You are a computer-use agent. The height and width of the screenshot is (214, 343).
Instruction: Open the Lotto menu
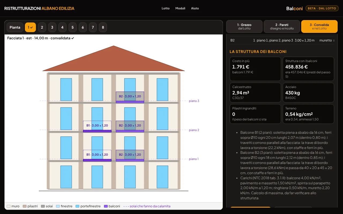click(x=166, y=8)
